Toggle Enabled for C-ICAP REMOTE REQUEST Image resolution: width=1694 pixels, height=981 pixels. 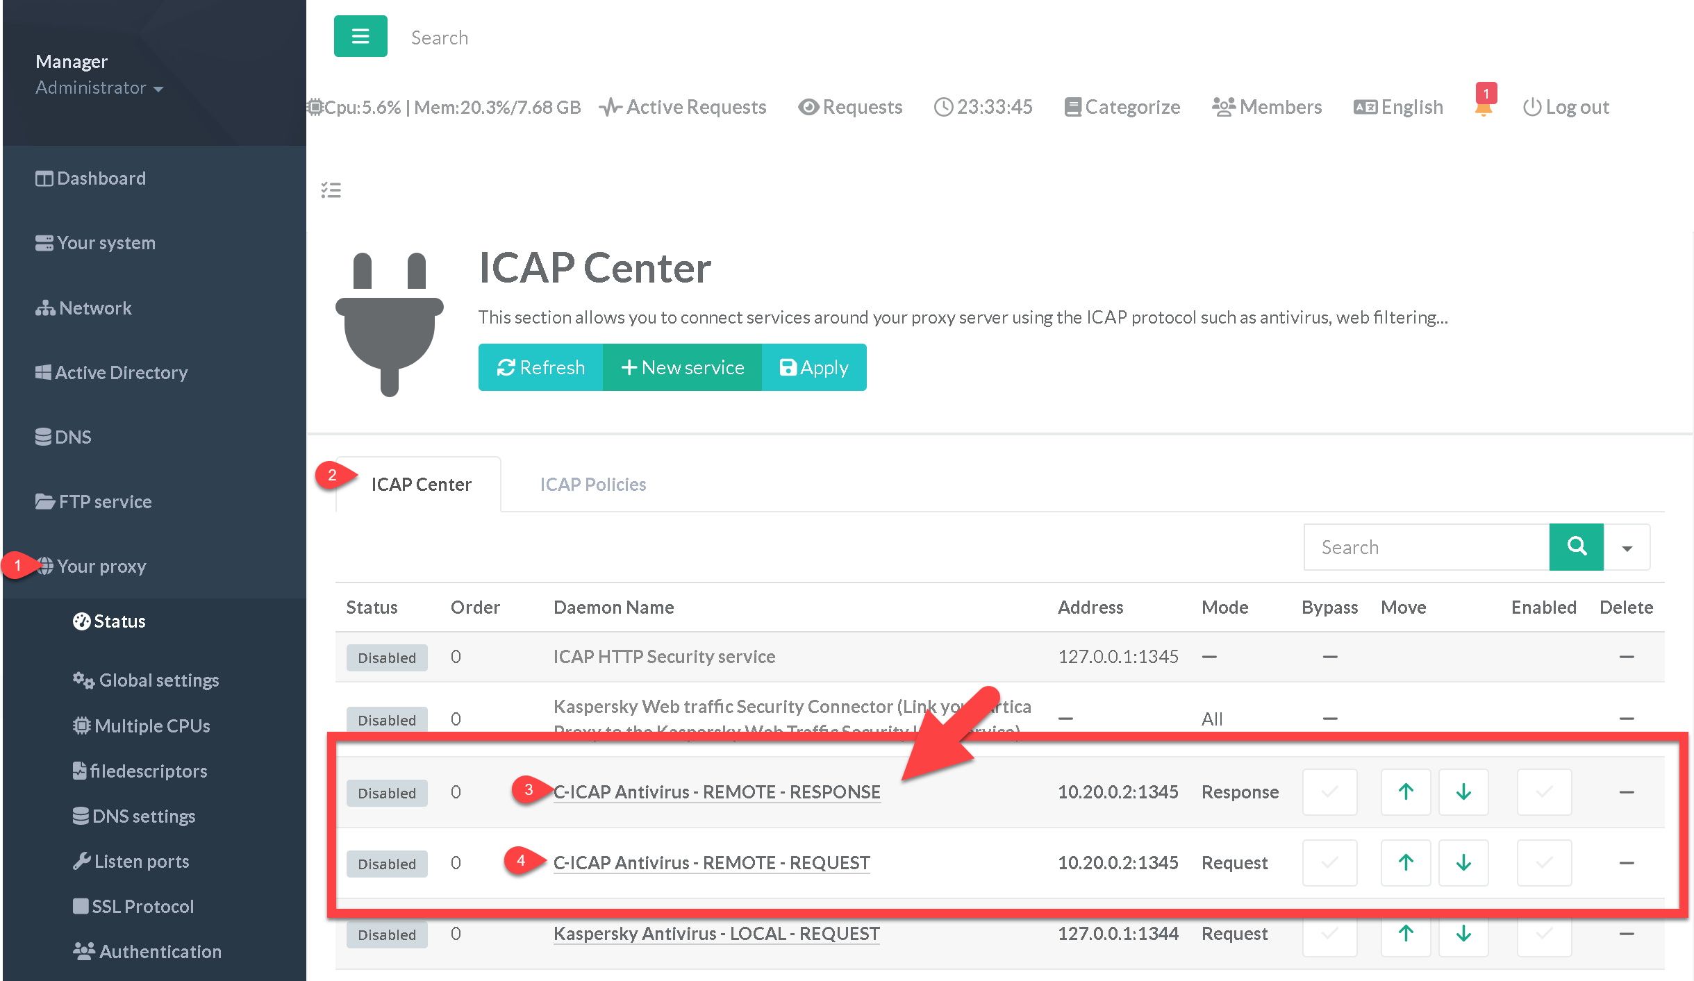click(1543, 863)
